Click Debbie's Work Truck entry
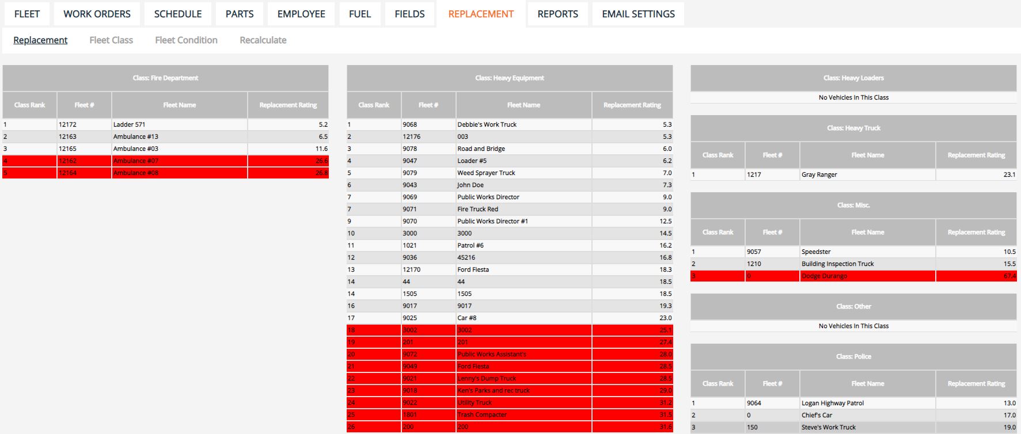The image size is (1021, 434). point(487,124)
